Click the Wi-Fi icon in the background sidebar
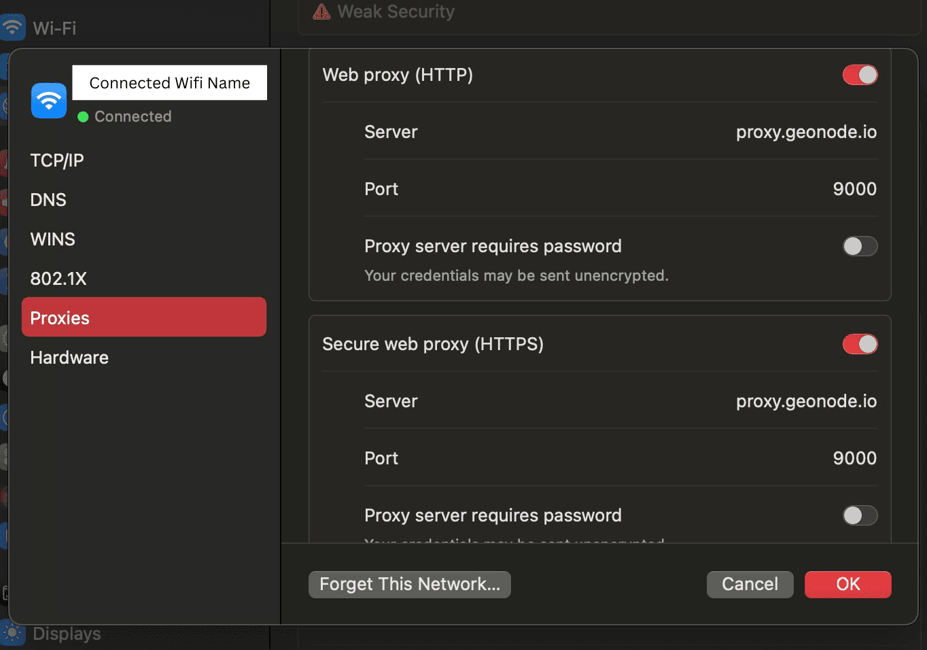 tap(12, 27)
